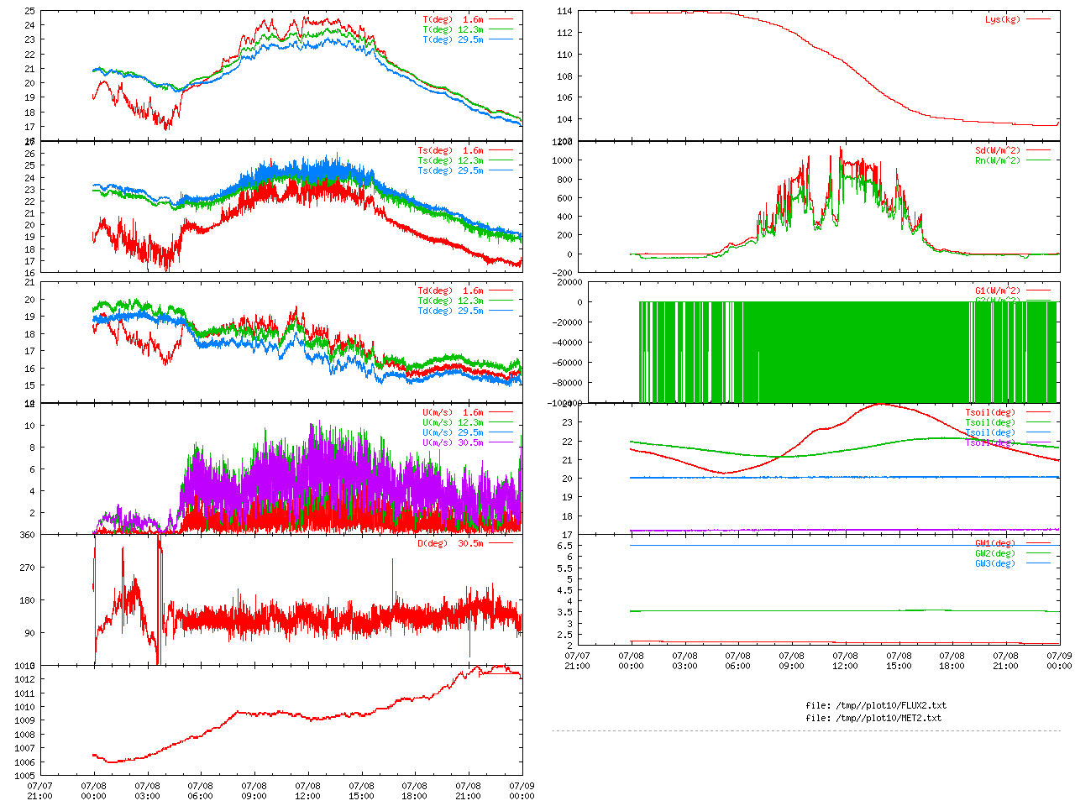The height and width of the screenshot is (806, 1075).
Task: Pick the "Td(deg) 12.3m" legend label
Action: click(451, 301)
